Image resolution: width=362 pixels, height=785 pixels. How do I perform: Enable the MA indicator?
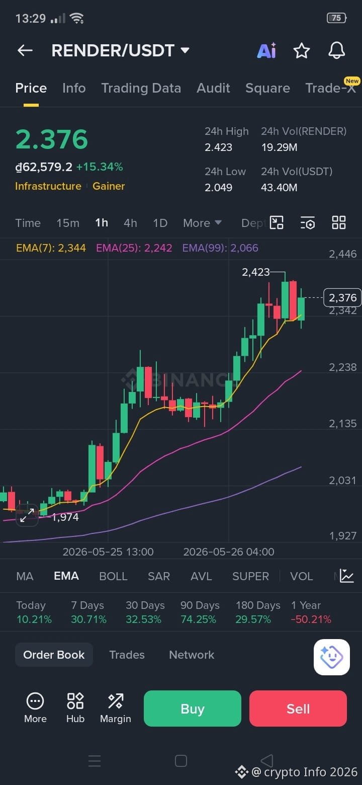click(25, 576)
